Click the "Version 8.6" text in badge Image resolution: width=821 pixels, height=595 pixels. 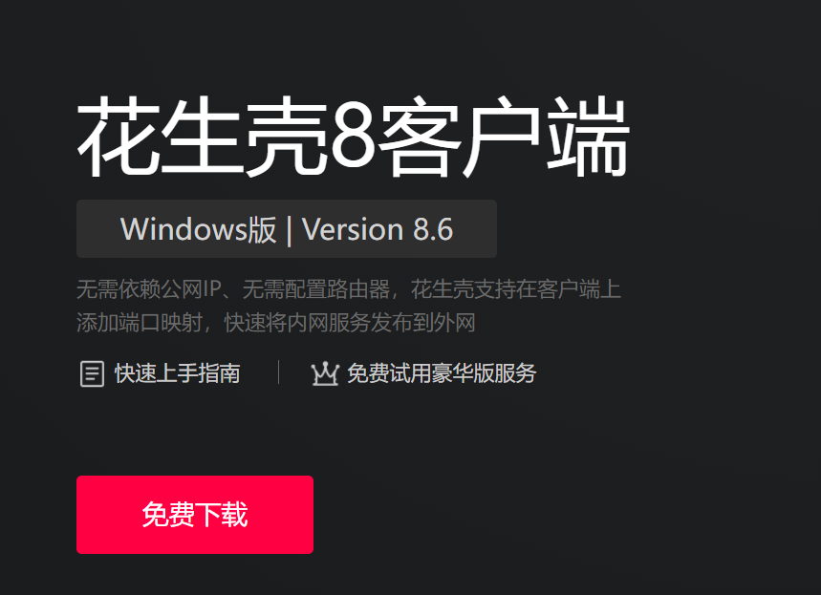coord(378,229)
